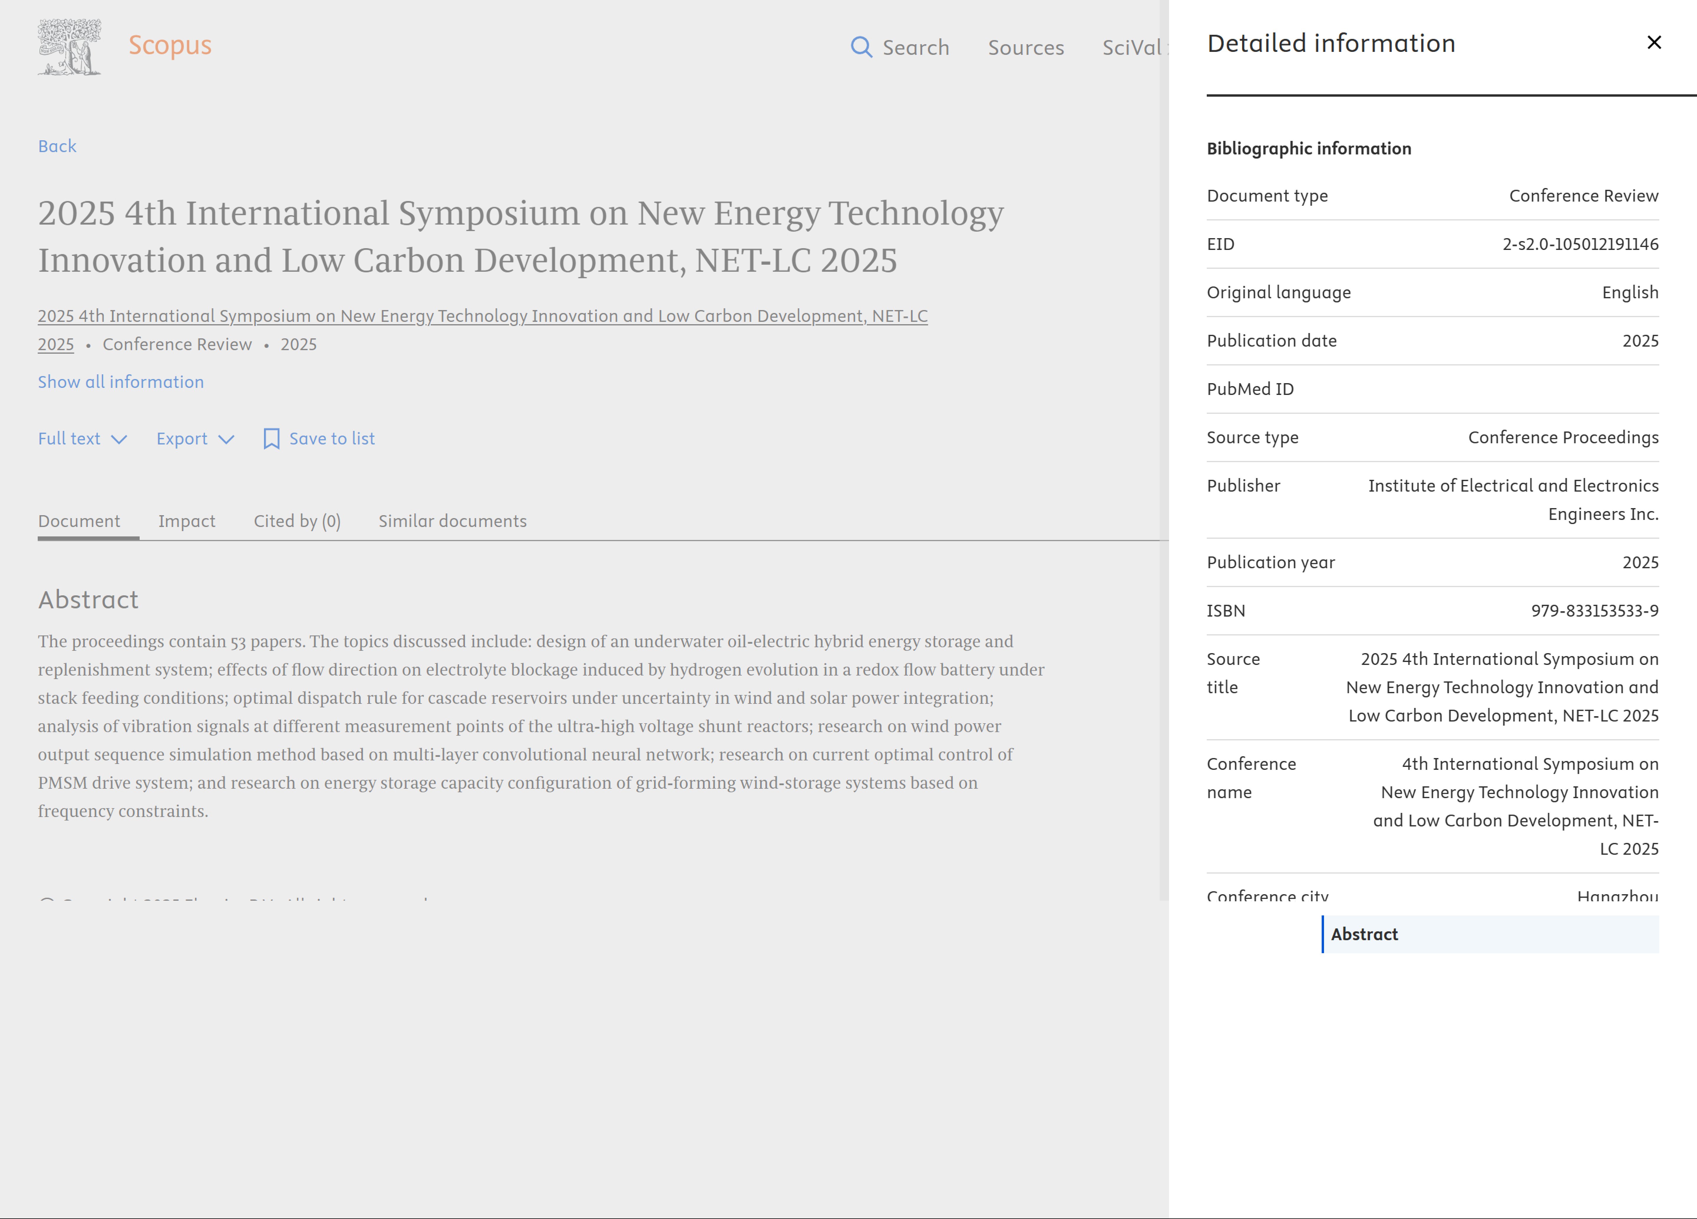
Task: Click the Elsevier tree logo
Action: pos(70,47)
